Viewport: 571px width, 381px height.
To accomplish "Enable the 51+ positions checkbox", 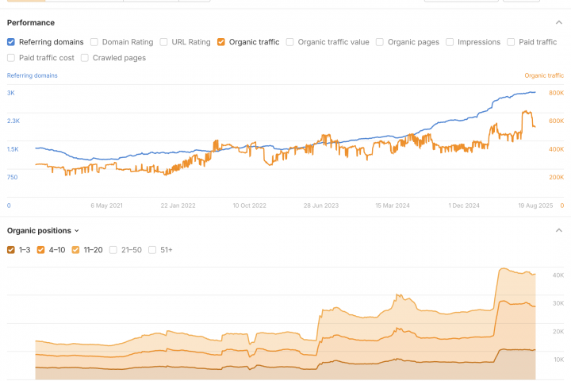I will tap(152, 250).
